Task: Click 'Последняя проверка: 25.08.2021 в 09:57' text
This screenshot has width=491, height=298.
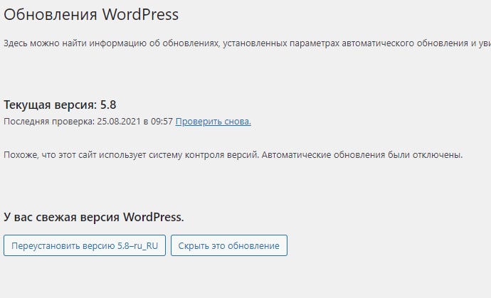Action: 88,122
